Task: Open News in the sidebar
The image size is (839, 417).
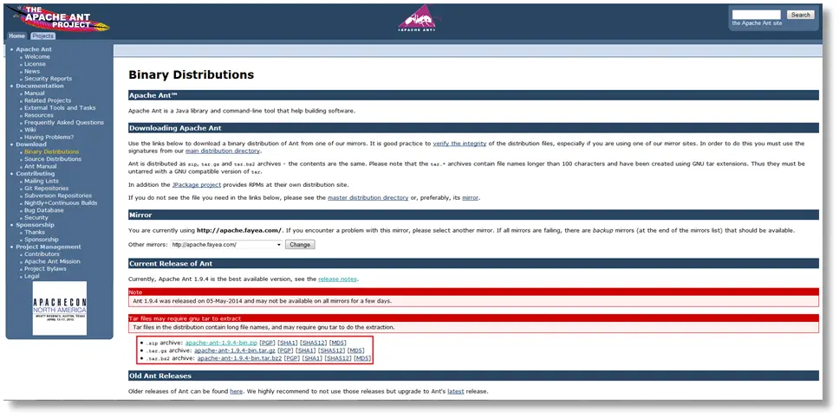Action: pos(32,71)
